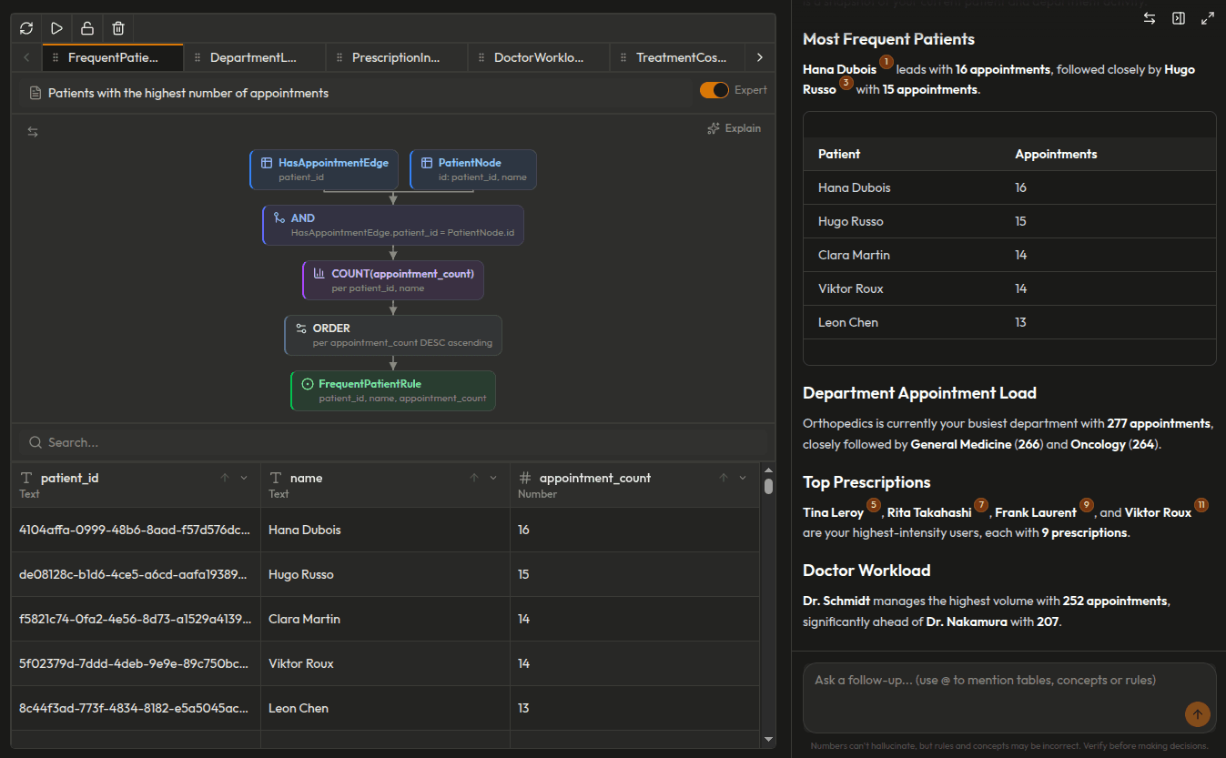
Task: Run the query with the play icon
Action: tap(56, 28)
